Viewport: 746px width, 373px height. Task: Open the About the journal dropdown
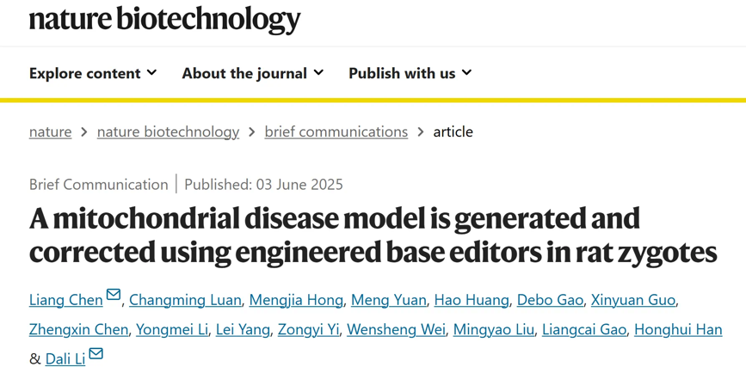coord(253,73)
